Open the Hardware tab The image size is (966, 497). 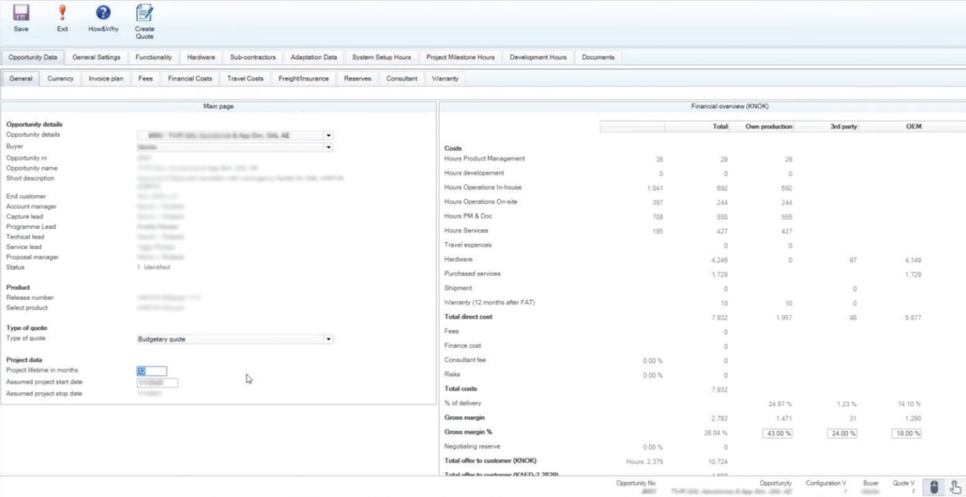(x=200, y=58)
